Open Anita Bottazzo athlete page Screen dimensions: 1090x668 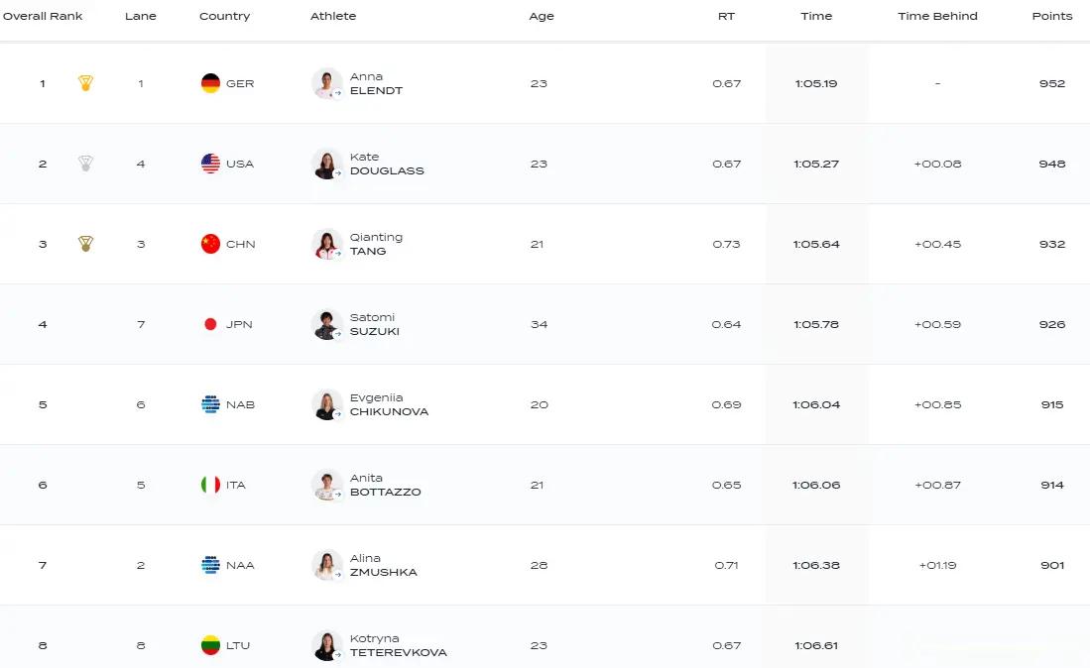tap(385, 485)
